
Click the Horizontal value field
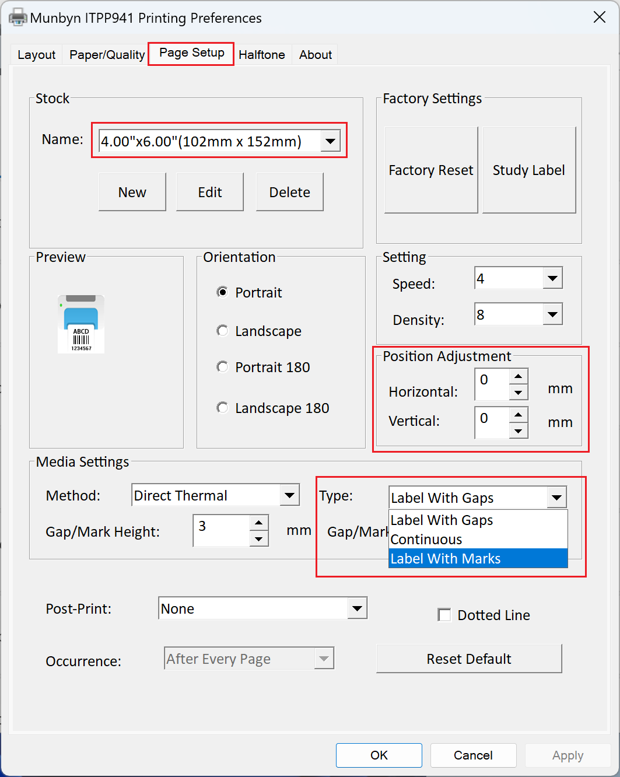pyautogui.click(x=492, y=384)
